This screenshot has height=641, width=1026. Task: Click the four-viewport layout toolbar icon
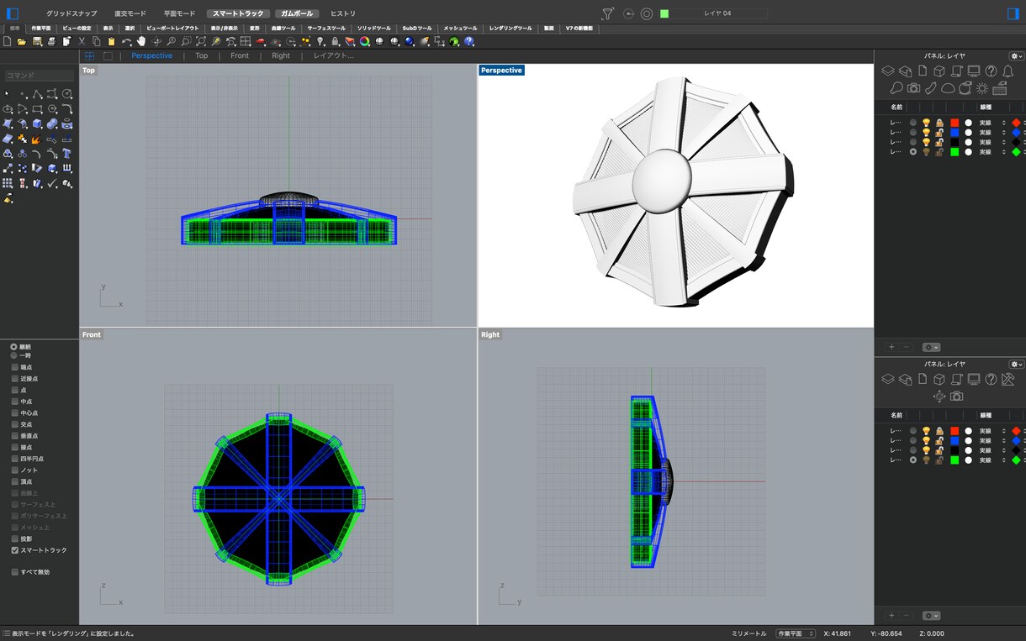click(245, 41)
